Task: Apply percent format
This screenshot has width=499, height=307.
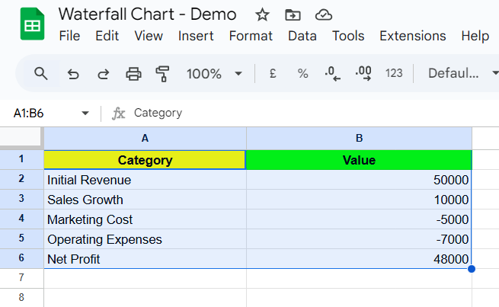Action: pyautogui.click(x=302, y=74)
